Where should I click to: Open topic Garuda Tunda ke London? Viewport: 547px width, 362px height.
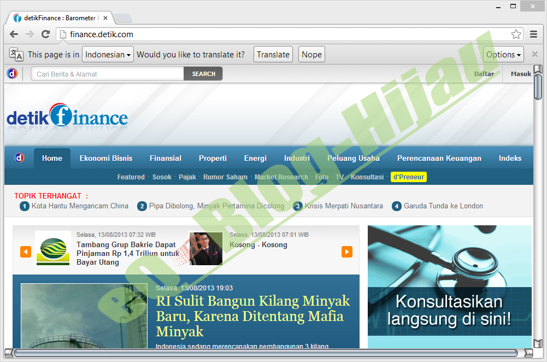click(443, 206)
